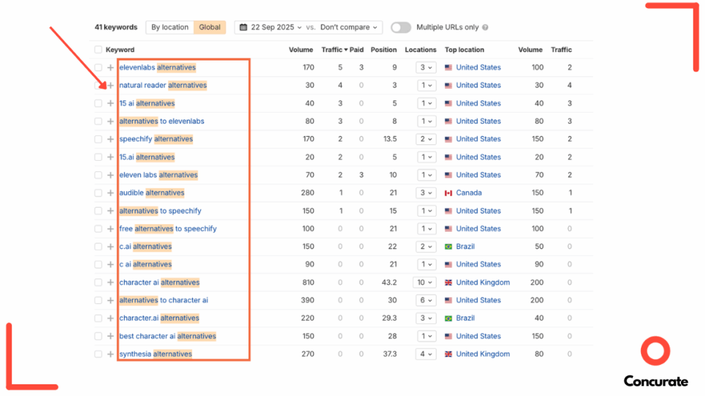Sort by the first Volume column header

(x=301, y=49)
